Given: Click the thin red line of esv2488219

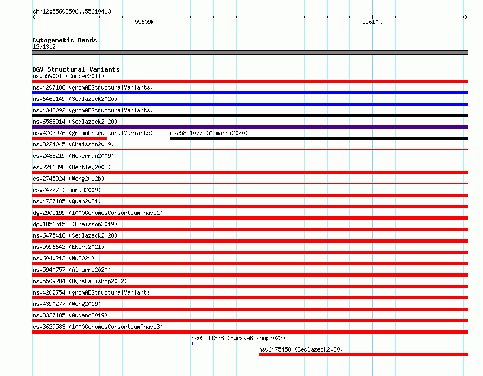Looking at the screenshot, I should [250, 161].
